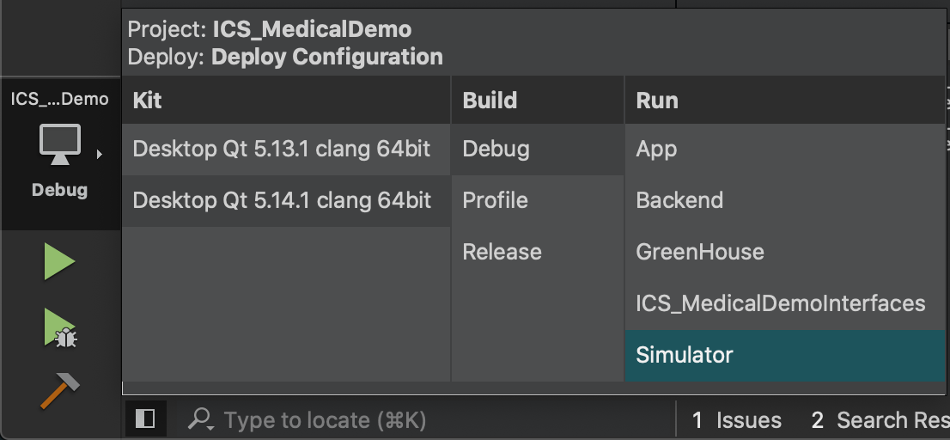
Task: Open the Issues output pane
Action: click(737, 420)
